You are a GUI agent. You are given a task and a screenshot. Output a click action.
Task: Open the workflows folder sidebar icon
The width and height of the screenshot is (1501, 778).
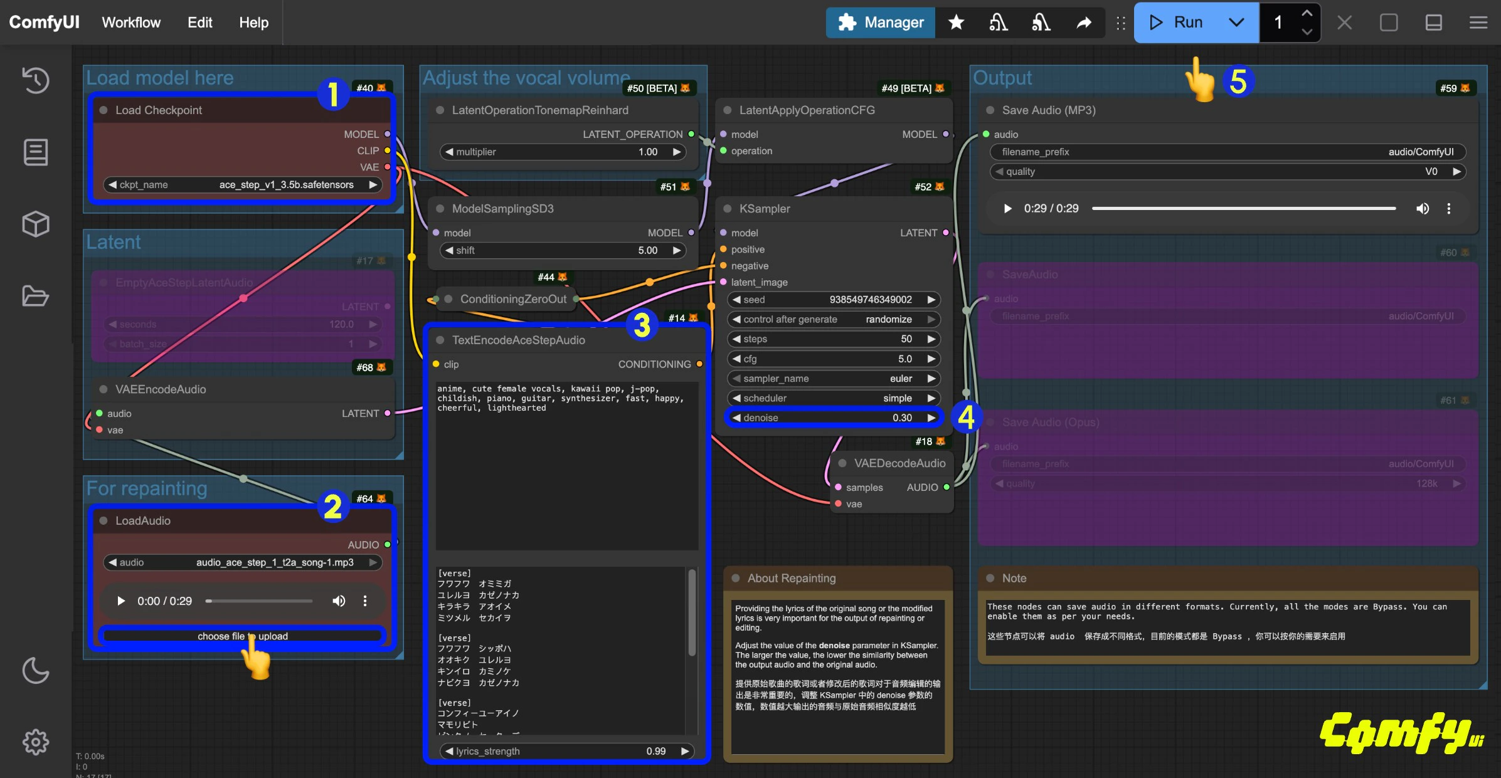[x=36, y=296]
